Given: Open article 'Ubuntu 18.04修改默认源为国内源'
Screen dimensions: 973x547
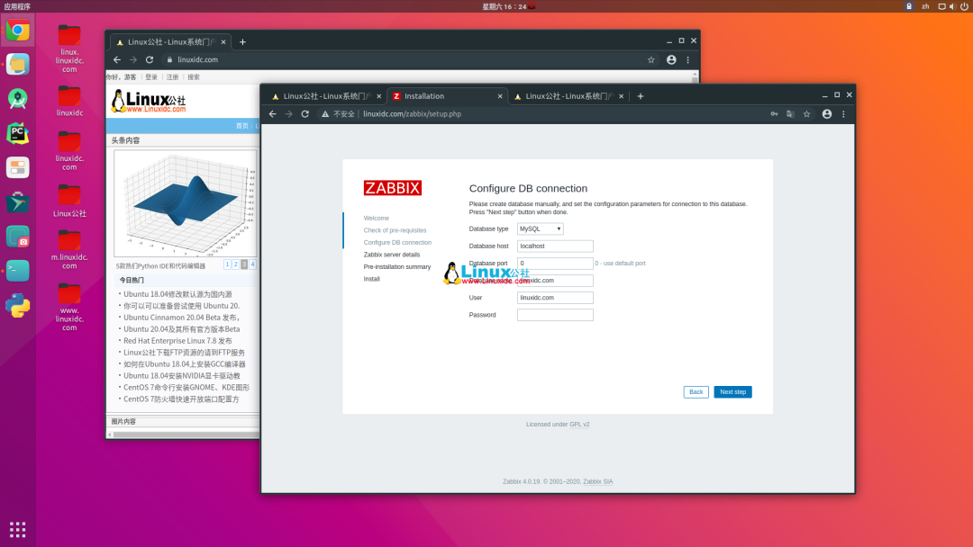Looking at the screenshot, I should point(177,294).
